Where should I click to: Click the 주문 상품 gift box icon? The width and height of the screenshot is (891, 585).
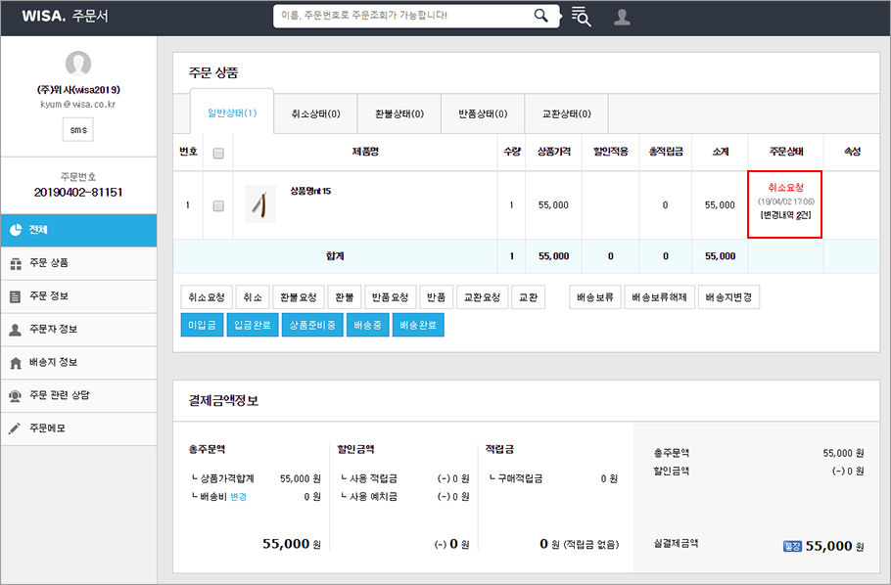coord(16,263)
